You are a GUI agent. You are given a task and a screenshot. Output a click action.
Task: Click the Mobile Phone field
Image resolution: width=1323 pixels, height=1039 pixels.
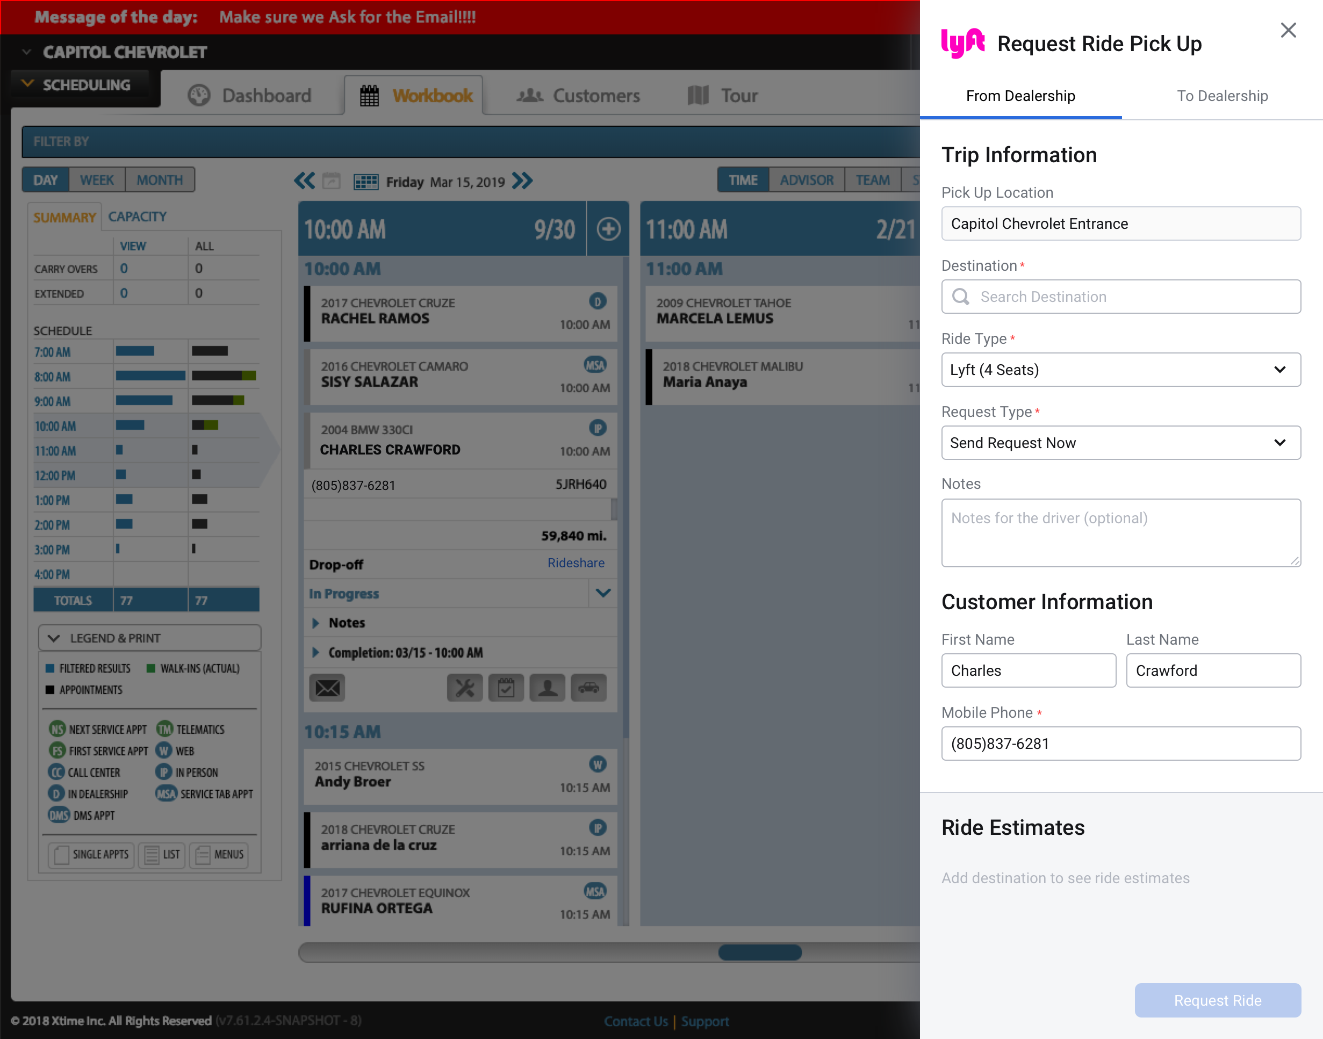pyautogui.click(x=1121, y=744)
